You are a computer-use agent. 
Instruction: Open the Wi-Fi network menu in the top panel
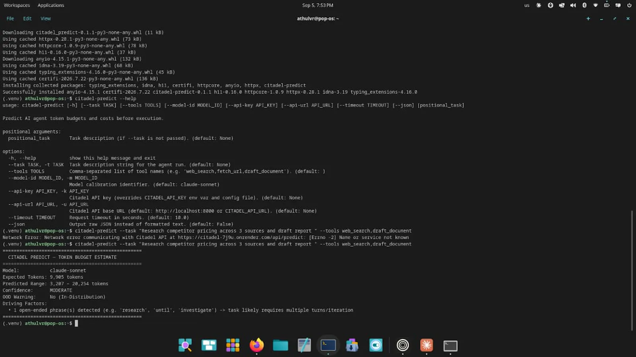(x=595, y=5)
